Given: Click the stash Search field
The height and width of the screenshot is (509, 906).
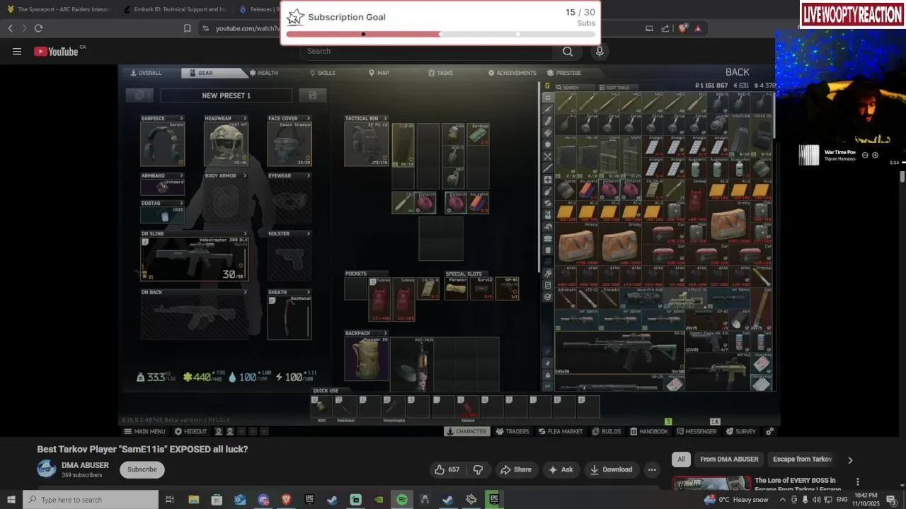Looking at the screenshot, I should point(575,88).
